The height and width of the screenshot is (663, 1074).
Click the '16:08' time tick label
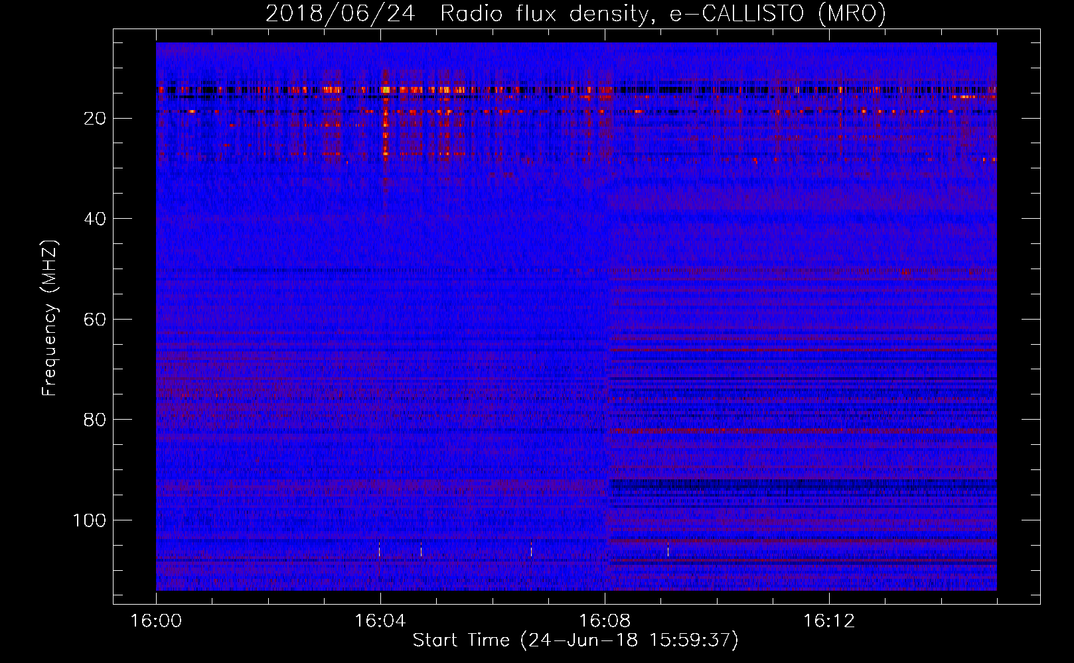(604, 621)
